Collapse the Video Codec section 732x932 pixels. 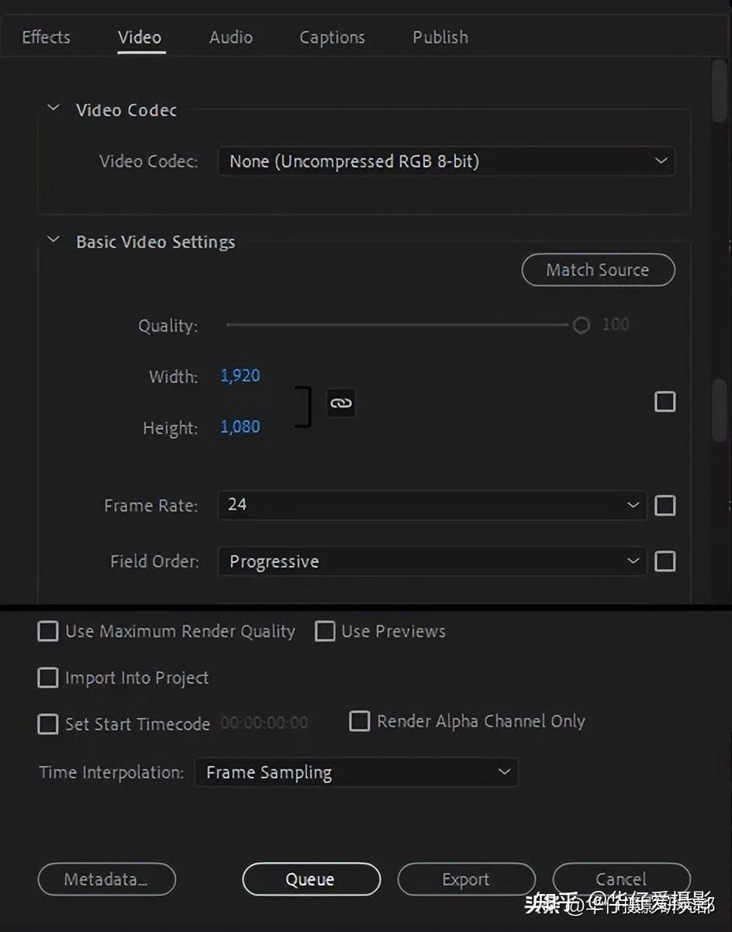click(54, 109)
